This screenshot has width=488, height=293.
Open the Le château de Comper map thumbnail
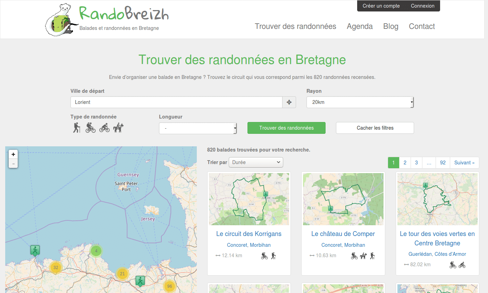pos(343,199)
